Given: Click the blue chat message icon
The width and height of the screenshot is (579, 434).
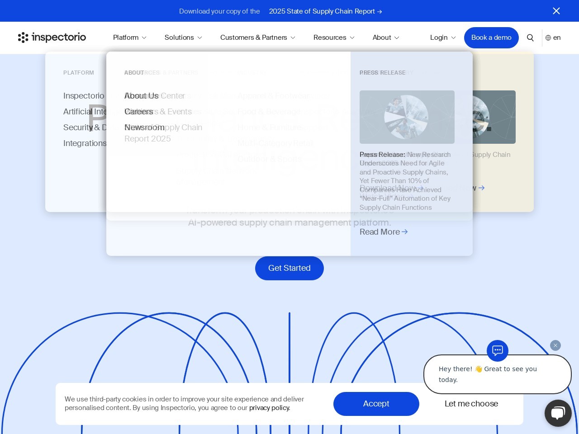Looking at the screenshot, I should (x=498, y=350).
